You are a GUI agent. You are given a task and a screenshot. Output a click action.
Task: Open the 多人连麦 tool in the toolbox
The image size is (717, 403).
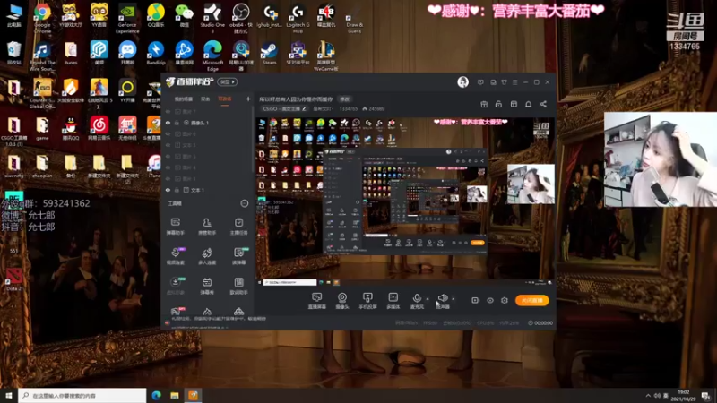(x=207, y=256)
